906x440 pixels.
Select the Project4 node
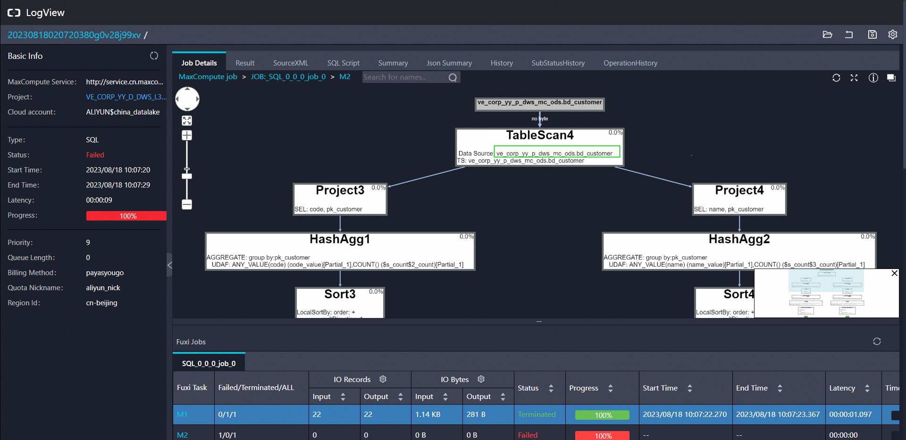739,199
